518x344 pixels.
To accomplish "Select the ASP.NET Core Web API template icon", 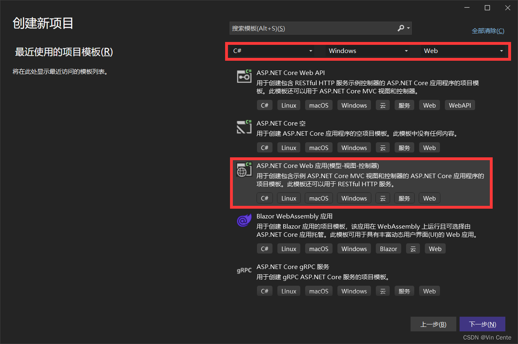I will click(x=244, y=76).
